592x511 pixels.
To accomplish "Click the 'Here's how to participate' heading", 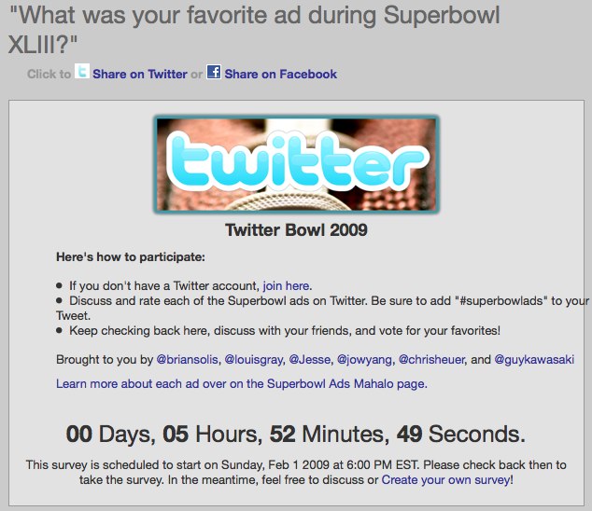I will (x=131, y=257).
